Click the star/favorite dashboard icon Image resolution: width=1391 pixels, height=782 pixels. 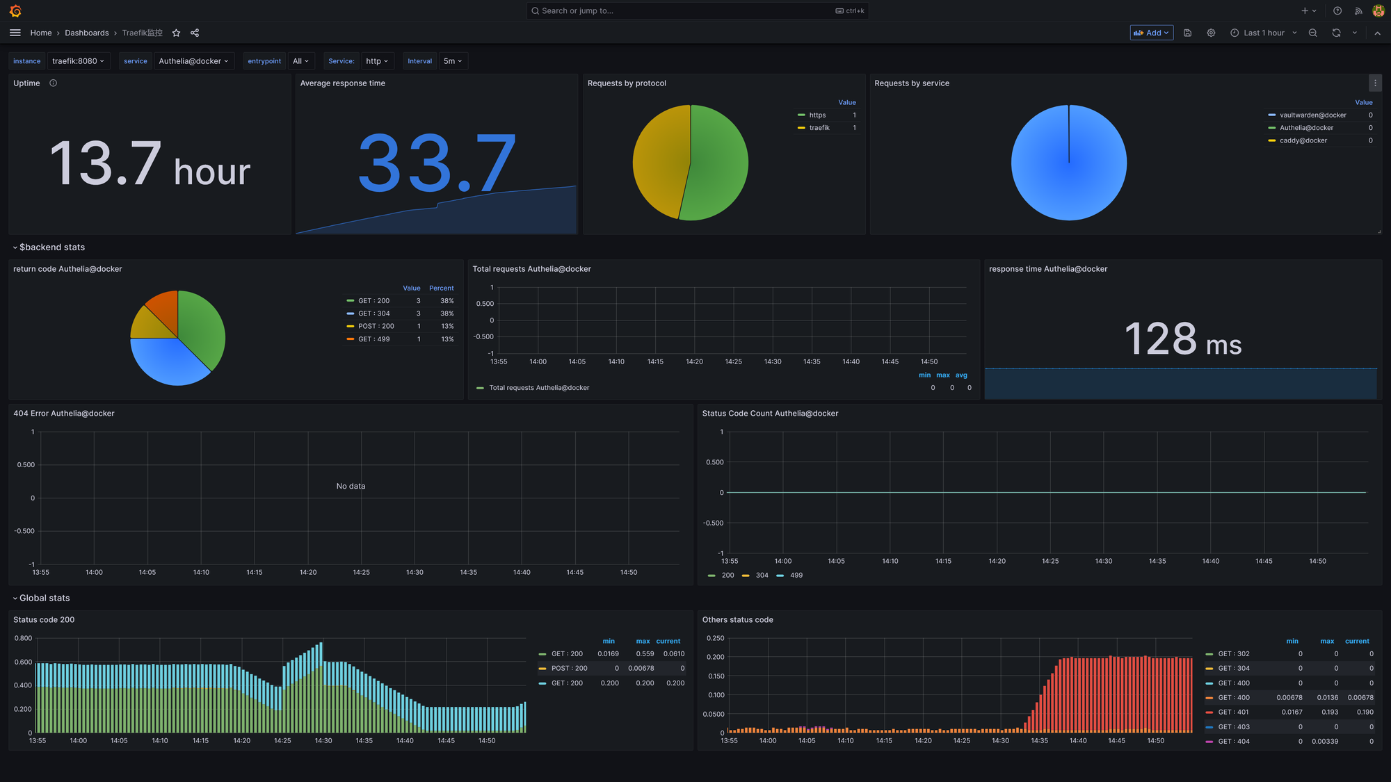[176, 33]
